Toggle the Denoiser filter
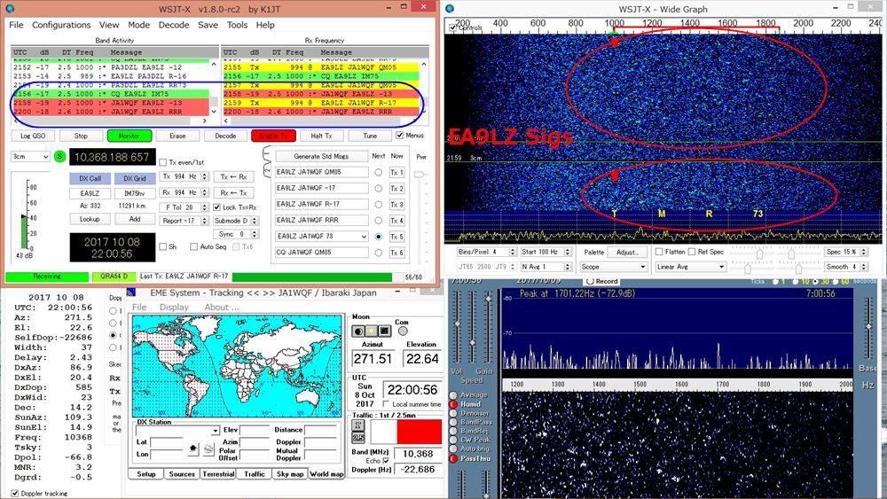Viewport: 887px width, 499px height. point(453,413)
